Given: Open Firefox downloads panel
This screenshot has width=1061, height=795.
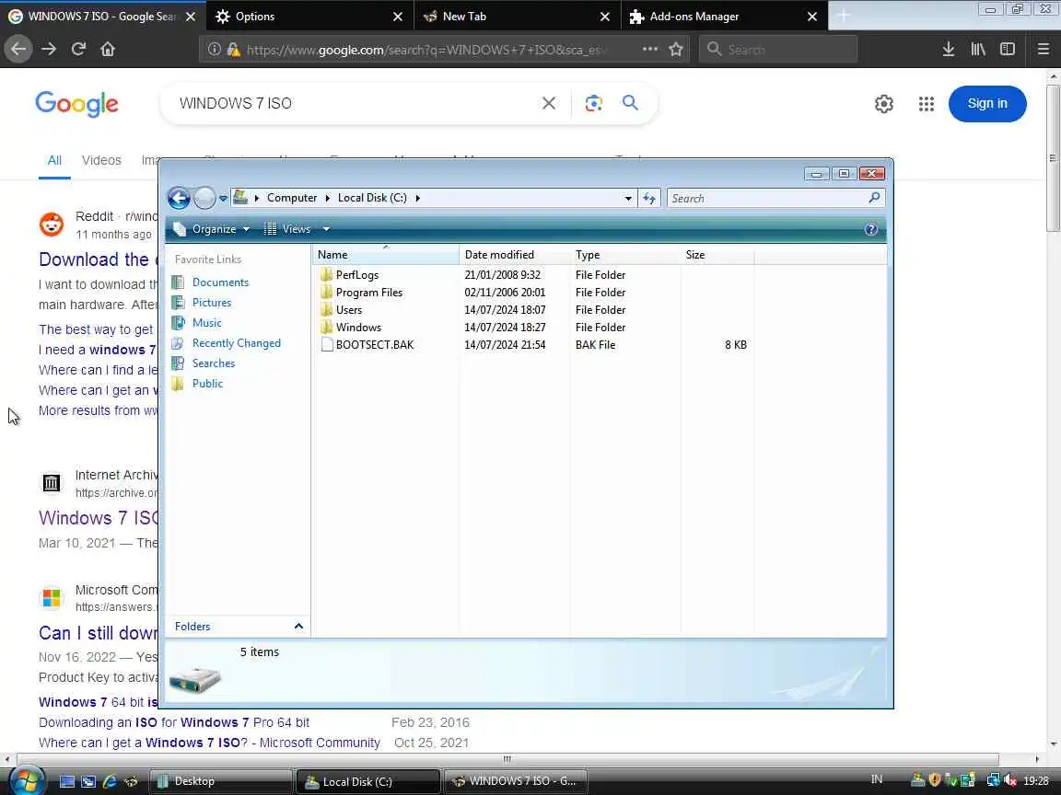Looking at the screenshot, I should click(x=949, y=49).
